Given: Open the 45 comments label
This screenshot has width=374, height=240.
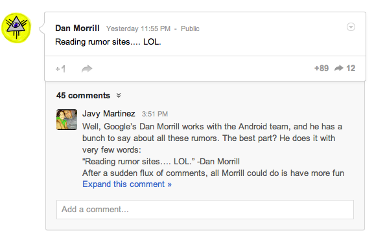Looking at the screenshot, I should point(83,96).
